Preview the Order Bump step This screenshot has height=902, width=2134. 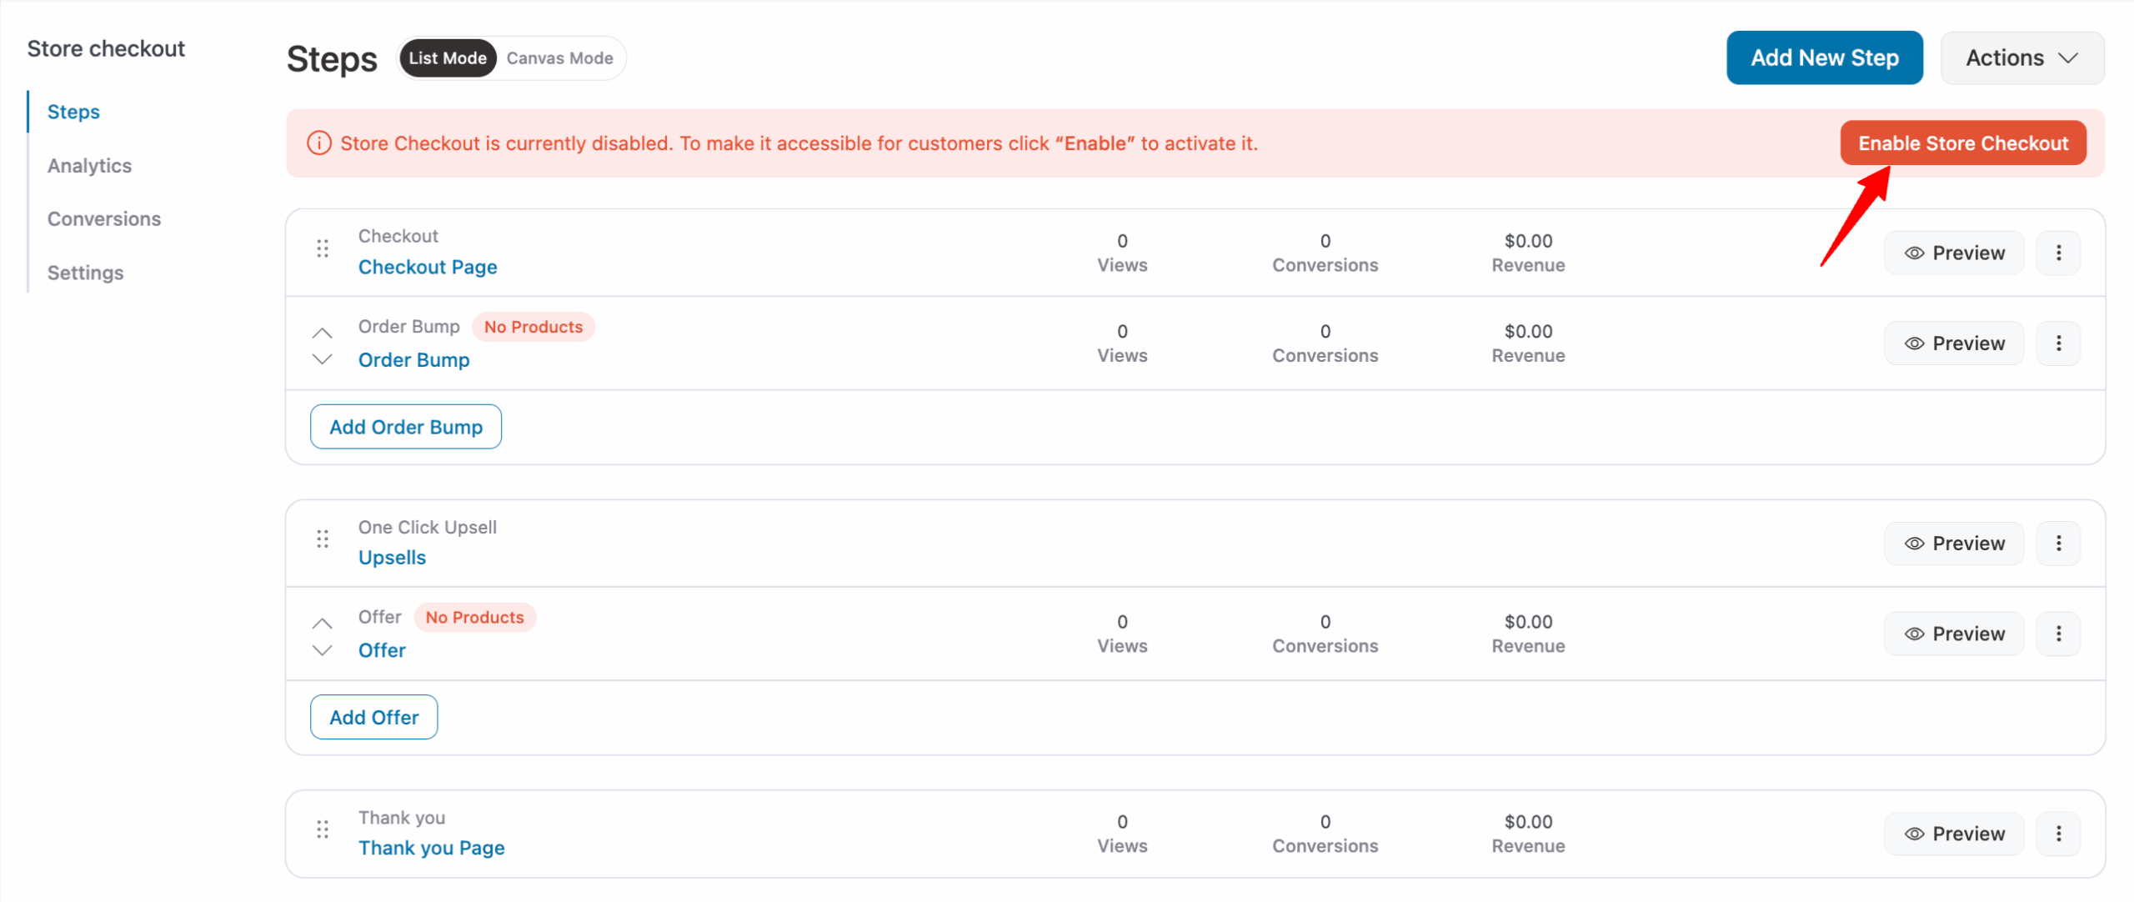pos(1953,343)
